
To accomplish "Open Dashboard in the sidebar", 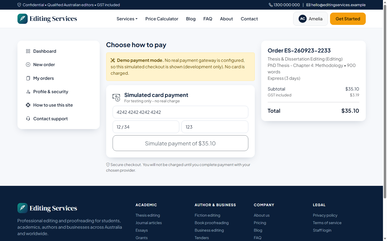I will point(59,51).
